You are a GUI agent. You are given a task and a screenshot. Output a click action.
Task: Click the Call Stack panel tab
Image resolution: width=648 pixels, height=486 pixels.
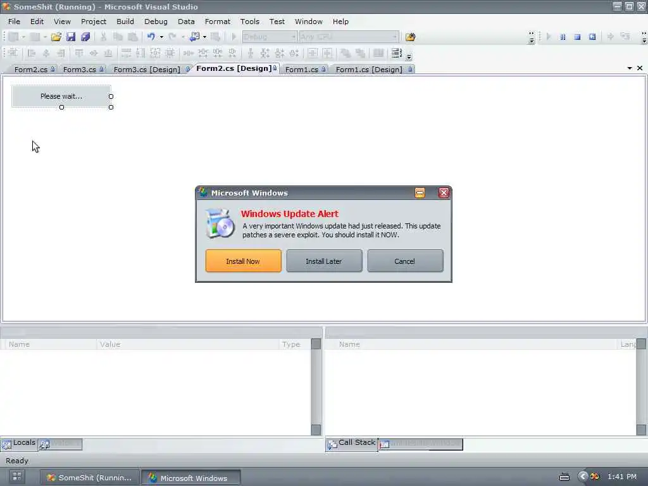352,443
